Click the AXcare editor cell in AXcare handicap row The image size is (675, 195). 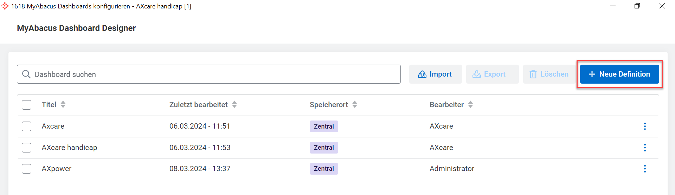[x=441, y=148]
